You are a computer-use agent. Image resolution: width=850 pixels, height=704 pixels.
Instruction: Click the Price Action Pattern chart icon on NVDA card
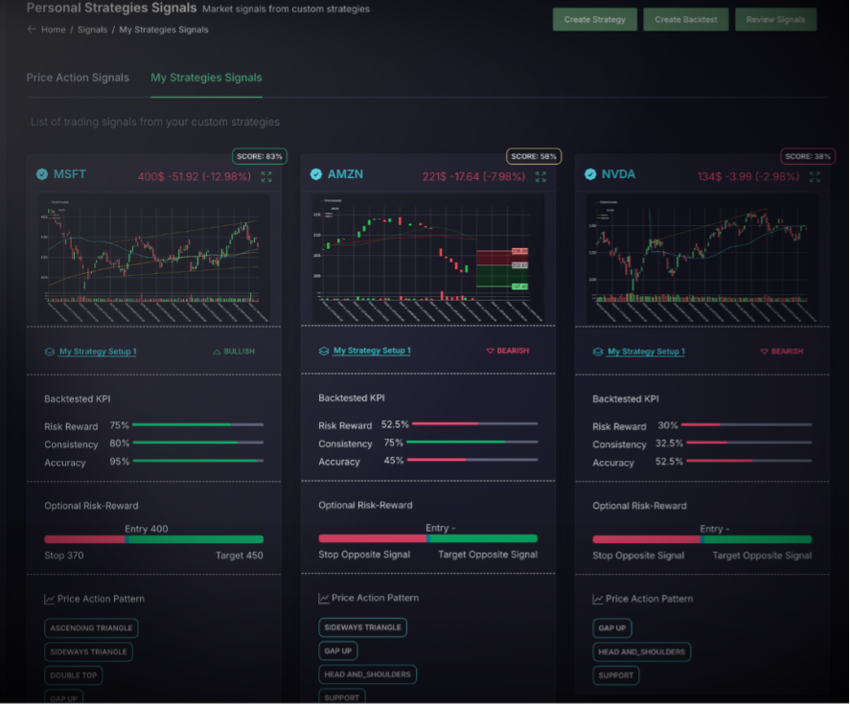(598, 599)
